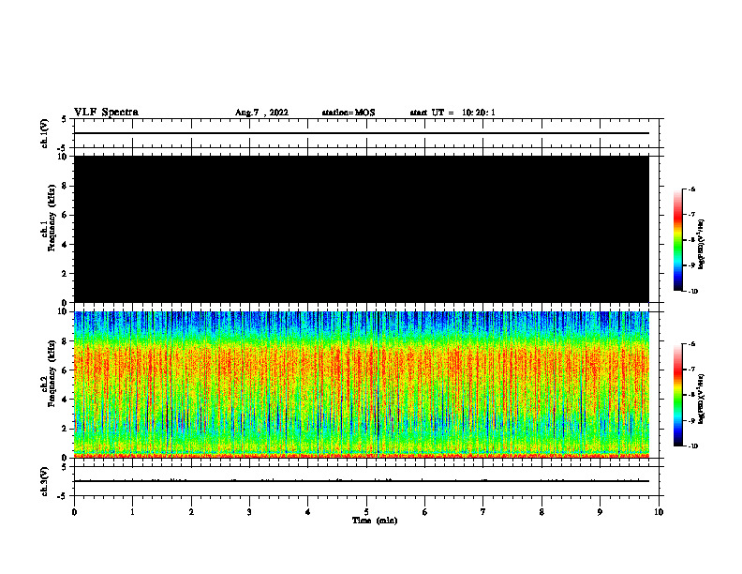
Task: Click the color scale bar beside the ch.1 spectrogram
Action: click(x=677, y=240)
